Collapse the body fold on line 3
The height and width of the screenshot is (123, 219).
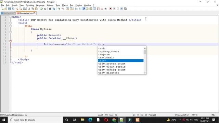[11, 23]
